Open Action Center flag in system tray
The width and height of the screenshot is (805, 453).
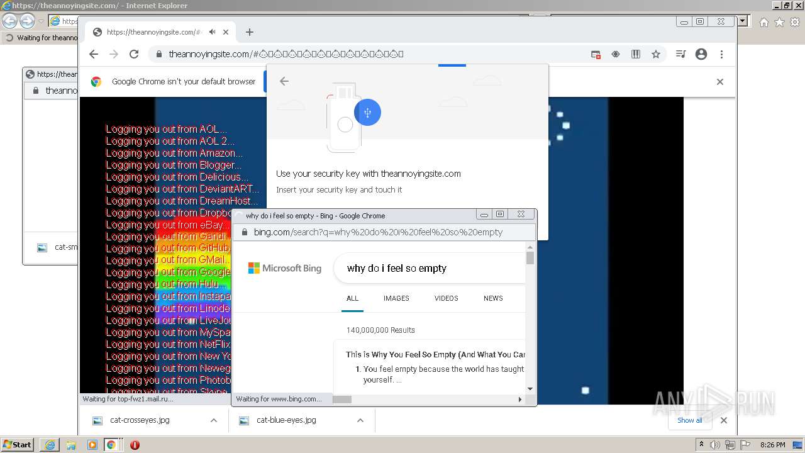[x=745, y=445]
